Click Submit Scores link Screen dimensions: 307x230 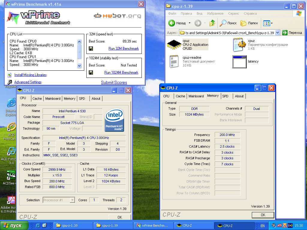coord(114,83)
